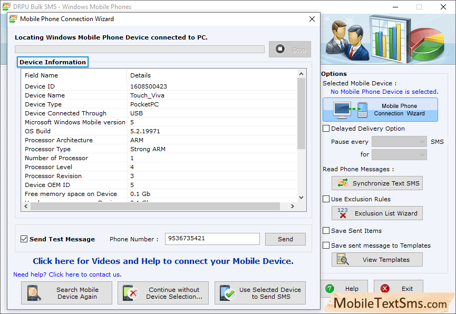Click the device table scroll down arrow
Viewport: 456px width, 314px height.
pyautogui.click(x=302, y=198)
